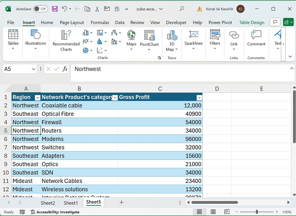This screenshot has height=216, width=296.
Task: Open the Name Box dropdown arrow
Action: coord(34,69)
